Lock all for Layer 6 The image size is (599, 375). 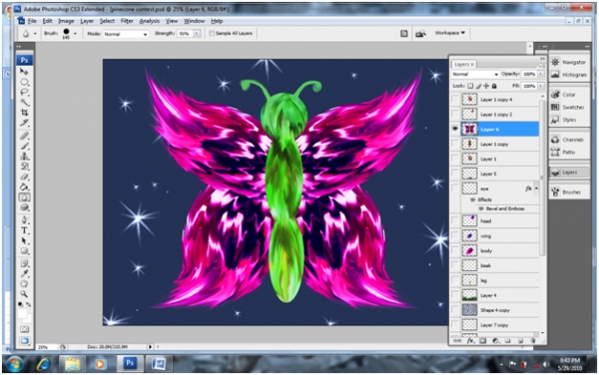(494, 86)
